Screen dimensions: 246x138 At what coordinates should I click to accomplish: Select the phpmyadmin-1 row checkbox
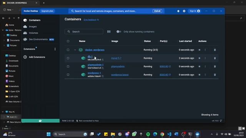point(68,66)
